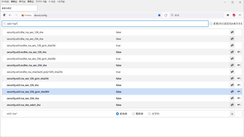Open the 表示 (View) menu

pos(22,2)
